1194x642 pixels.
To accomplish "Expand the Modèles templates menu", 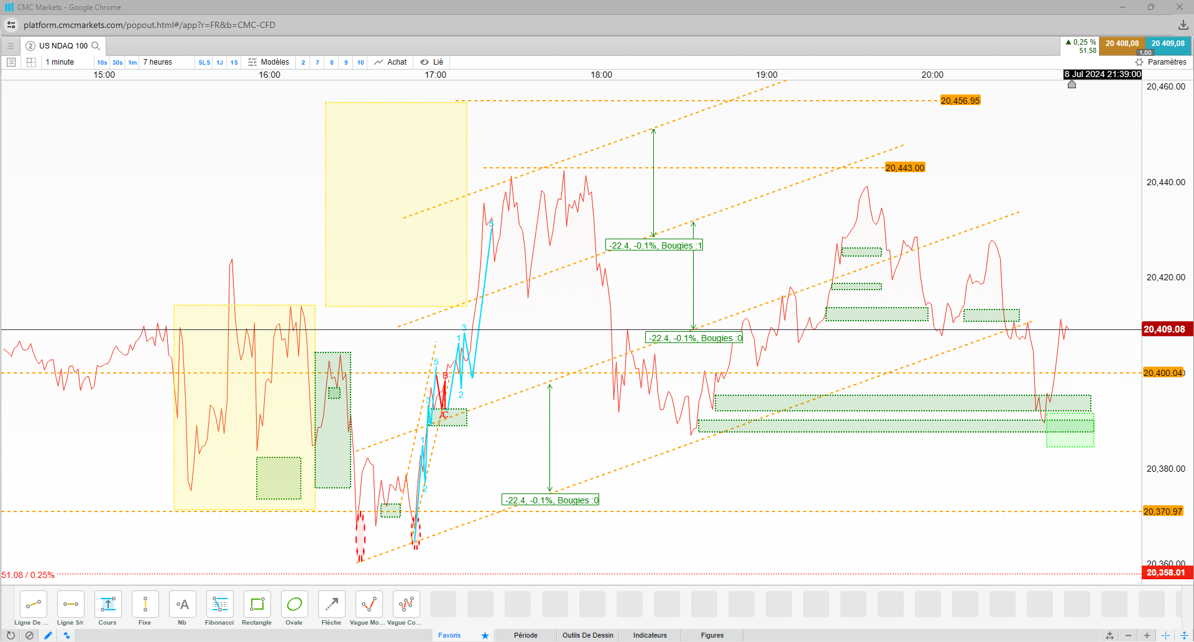I will [x=269, y=62].
